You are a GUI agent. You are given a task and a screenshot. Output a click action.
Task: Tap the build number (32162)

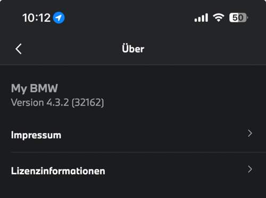pos(88,103)
